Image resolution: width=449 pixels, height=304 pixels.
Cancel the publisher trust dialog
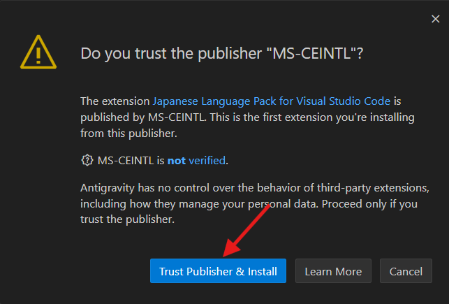coord(406,271)
